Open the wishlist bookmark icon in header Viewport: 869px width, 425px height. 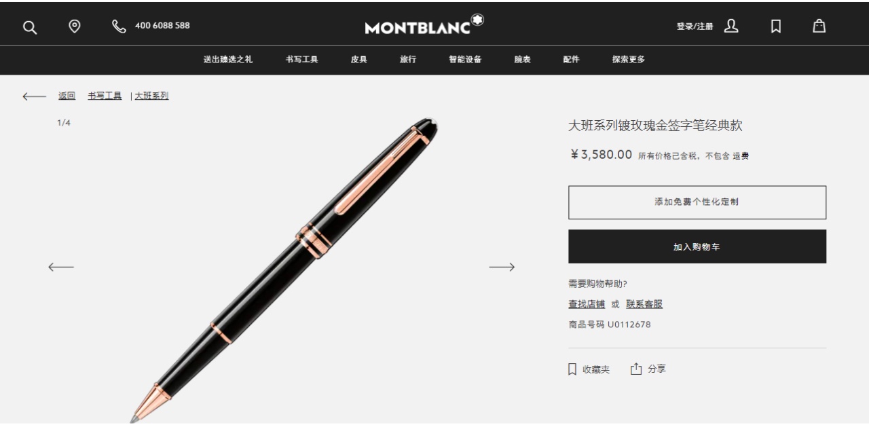tap(775, 26)
